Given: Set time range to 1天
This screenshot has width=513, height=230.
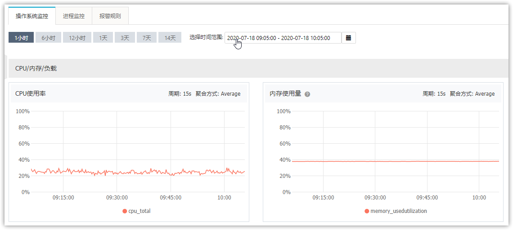Looking at the screenshot, I should click(x=103, y=38).
